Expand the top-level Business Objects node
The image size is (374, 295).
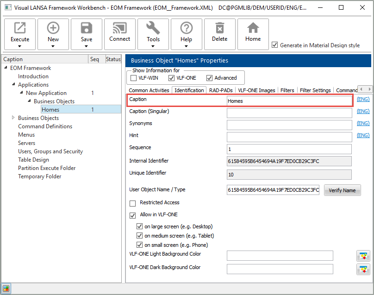pos(13,118)
